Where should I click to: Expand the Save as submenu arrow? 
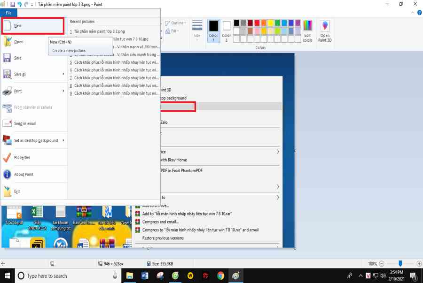[x=63, y=74]
